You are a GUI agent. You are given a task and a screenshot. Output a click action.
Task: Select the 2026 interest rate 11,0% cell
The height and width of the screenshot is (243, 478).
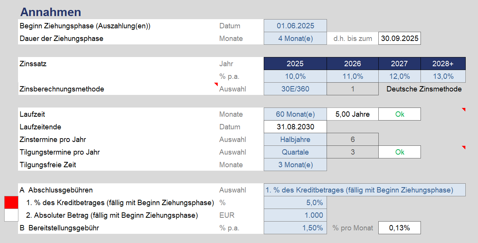click(353, 77)
